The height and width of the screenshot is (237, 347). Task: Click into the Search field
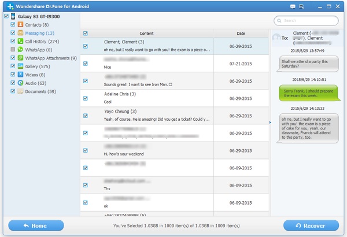tap(306, 21)
